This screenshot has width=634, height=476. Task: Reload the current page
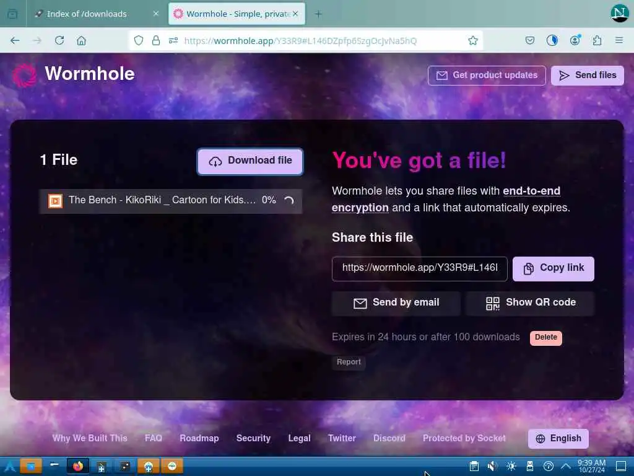click(59, 40)
